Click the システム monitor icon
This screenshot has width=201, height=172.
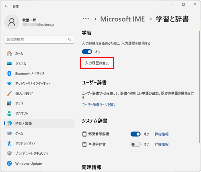coord(9,64)
